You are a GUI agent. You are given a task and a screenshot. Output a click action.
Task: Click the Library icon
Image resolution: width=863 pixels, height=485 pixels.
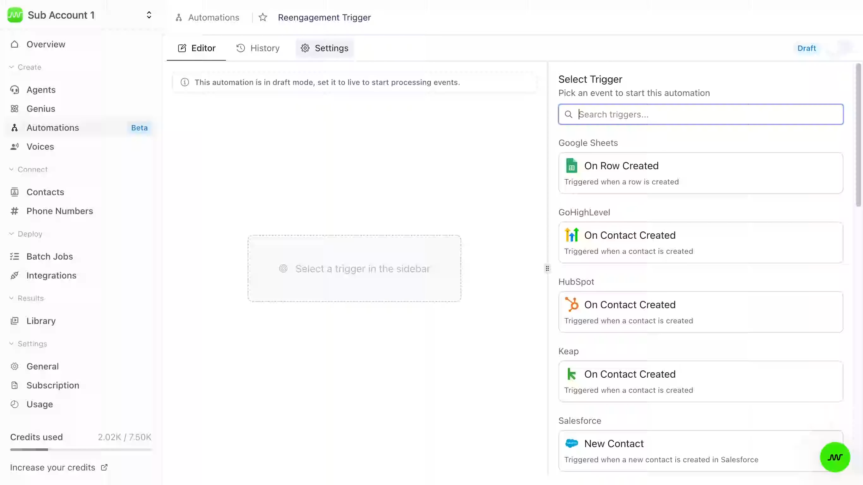15,320
